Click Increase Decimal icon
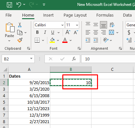Image resolution: width=135 pixels, height=128 pixels. point(129,40)
